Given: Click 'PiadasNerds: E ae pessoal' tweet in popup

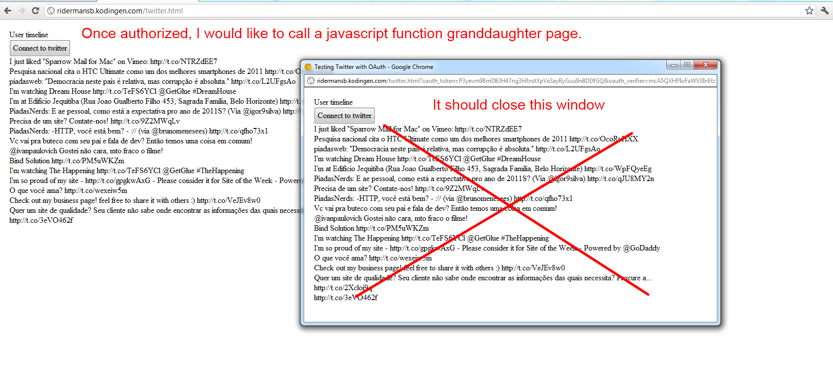Looking at the screenshot, I should click(x=484, y=179).
